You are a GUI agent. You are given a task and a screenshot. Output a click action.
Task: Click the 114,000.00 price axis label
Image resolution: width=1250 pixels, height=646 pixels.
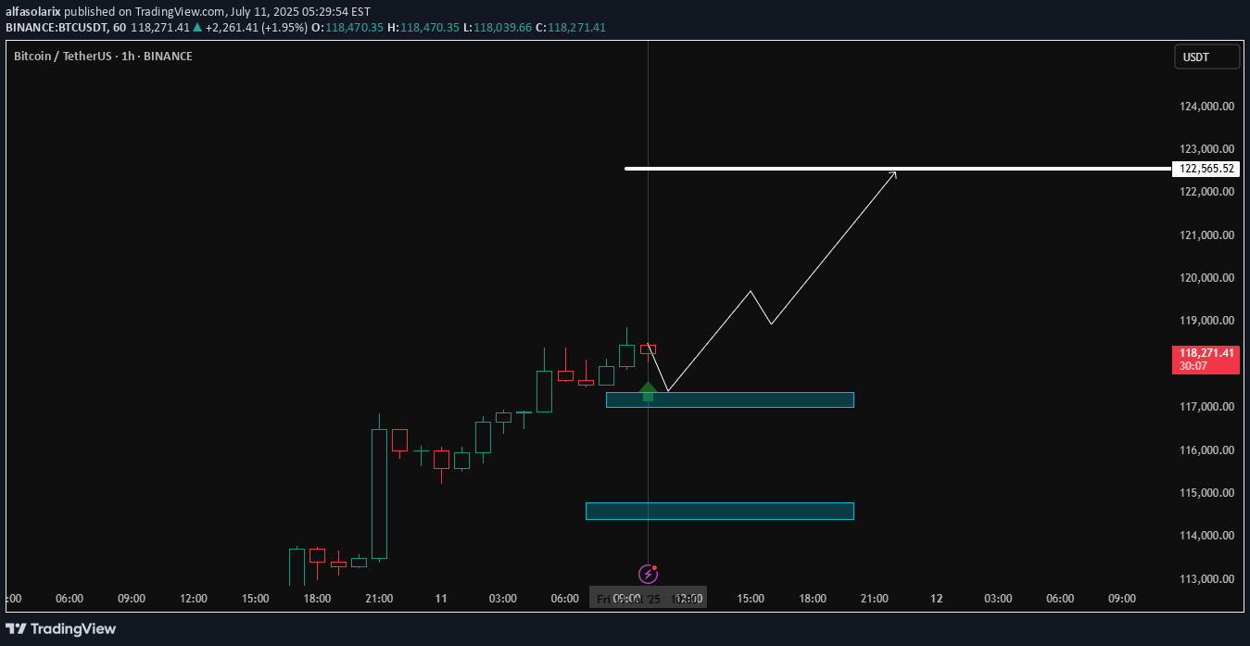[1206, 536]
